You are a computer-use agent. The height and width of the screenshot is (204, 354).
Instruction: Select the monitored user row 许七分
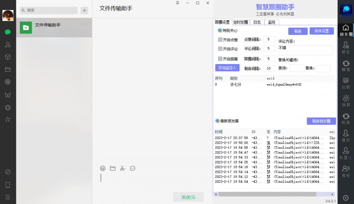(274, 84)
